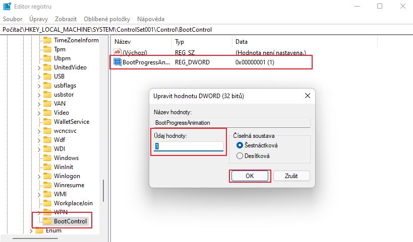413x242 pixels.
Task: Select the BootControl folder icon
Action: click(x=47, y=221)
